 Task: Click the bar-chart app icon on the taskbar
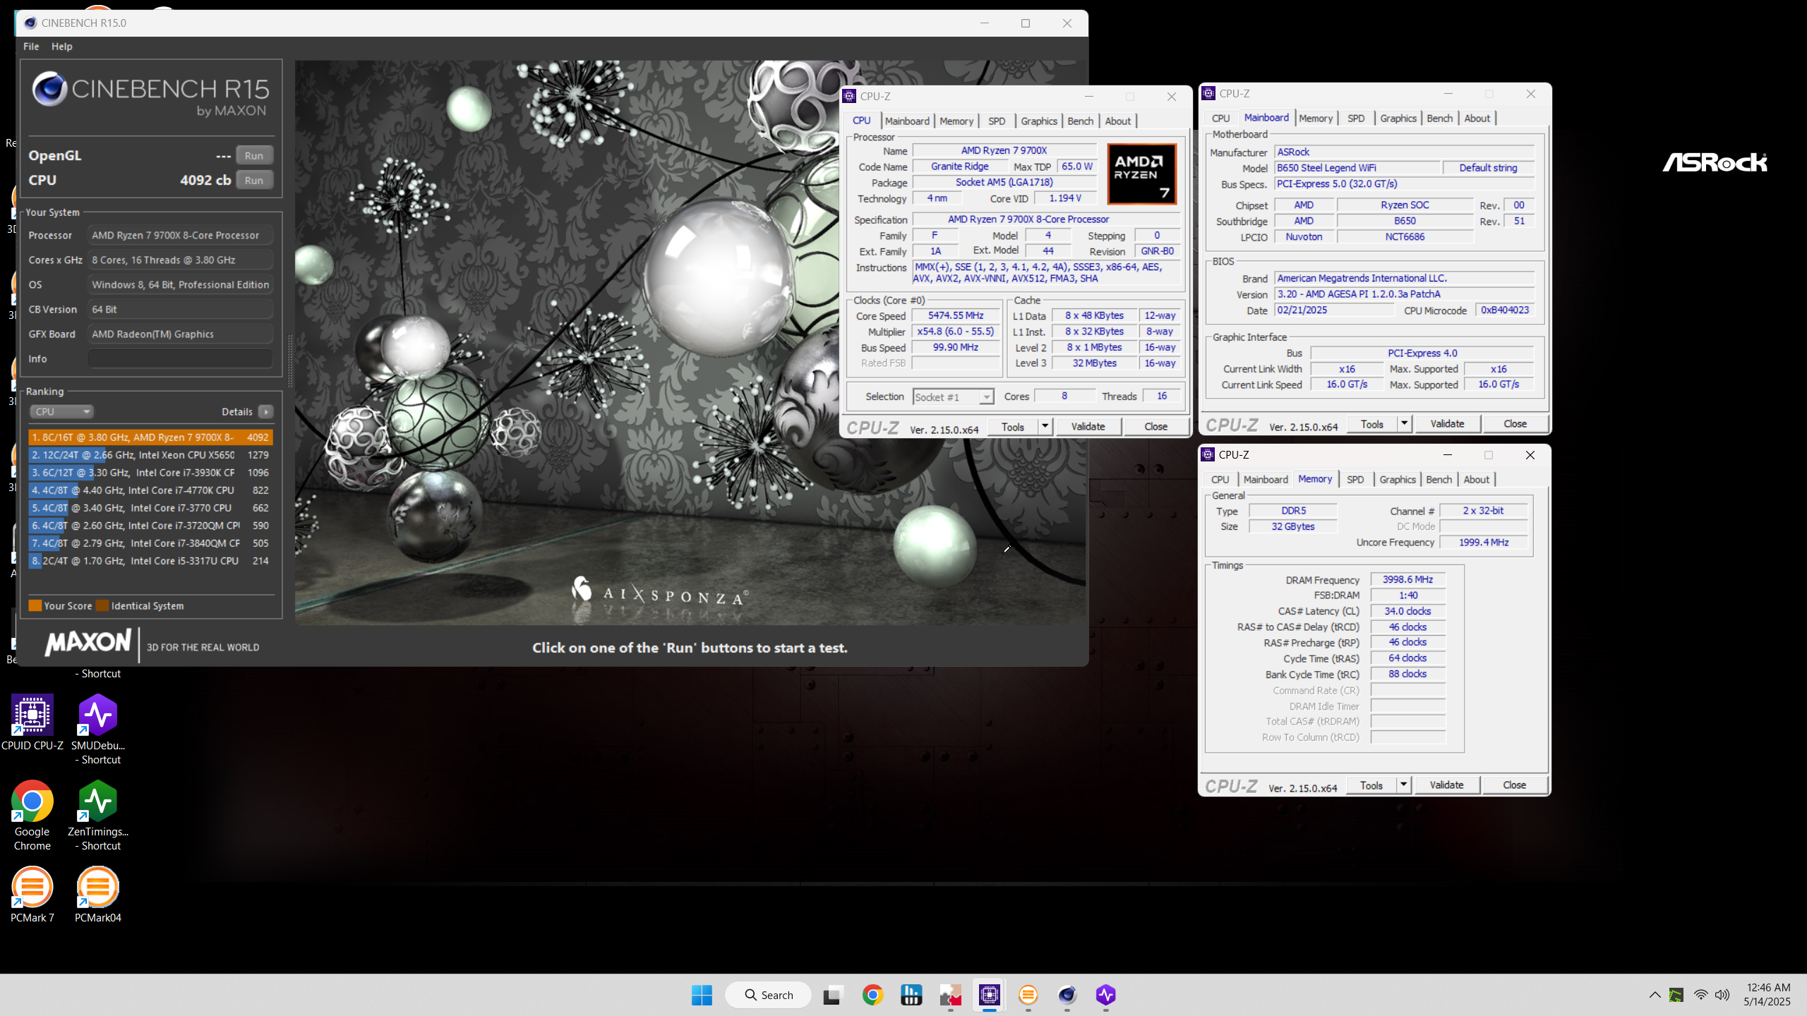[912, 995]
